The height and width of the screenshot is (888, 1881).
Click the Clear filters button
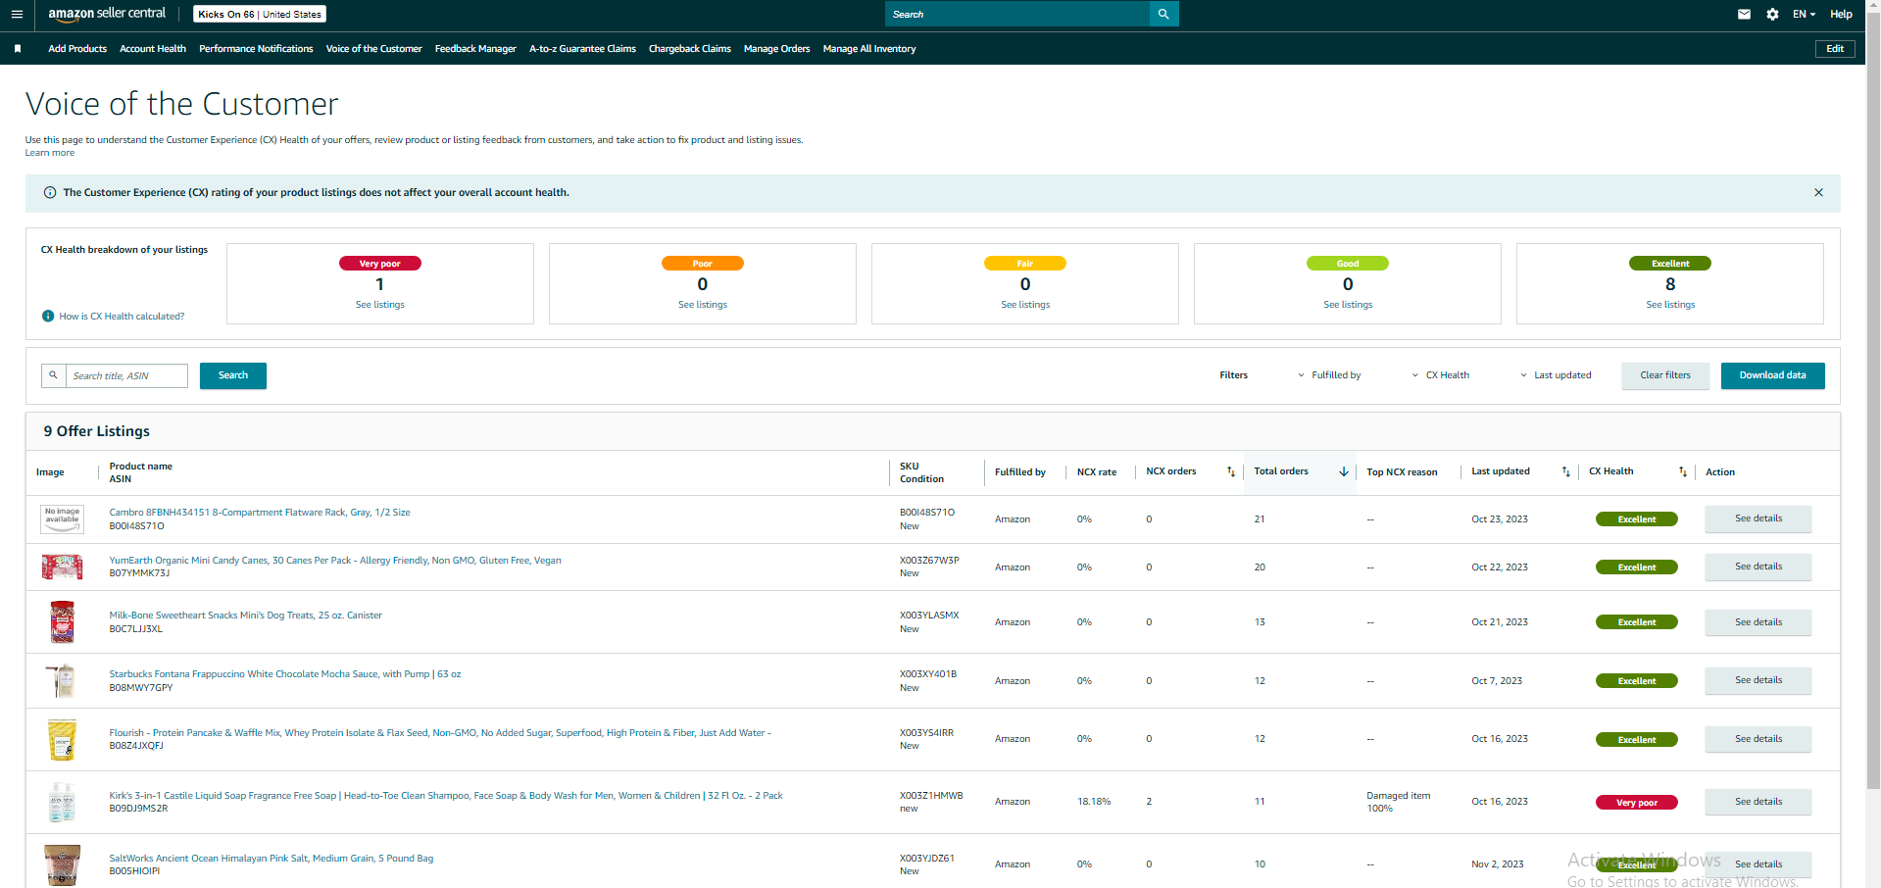[x=1665, y=375]
